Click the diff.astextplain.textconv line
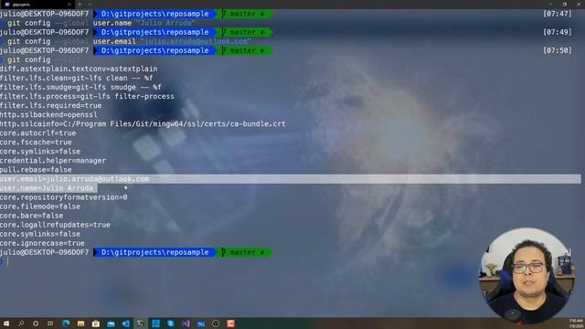The height and width of the screenshot is (329, 585). click(x=79, y=69)
